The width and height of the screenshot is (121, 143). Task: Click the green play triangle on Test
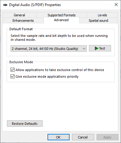point(96,48)
